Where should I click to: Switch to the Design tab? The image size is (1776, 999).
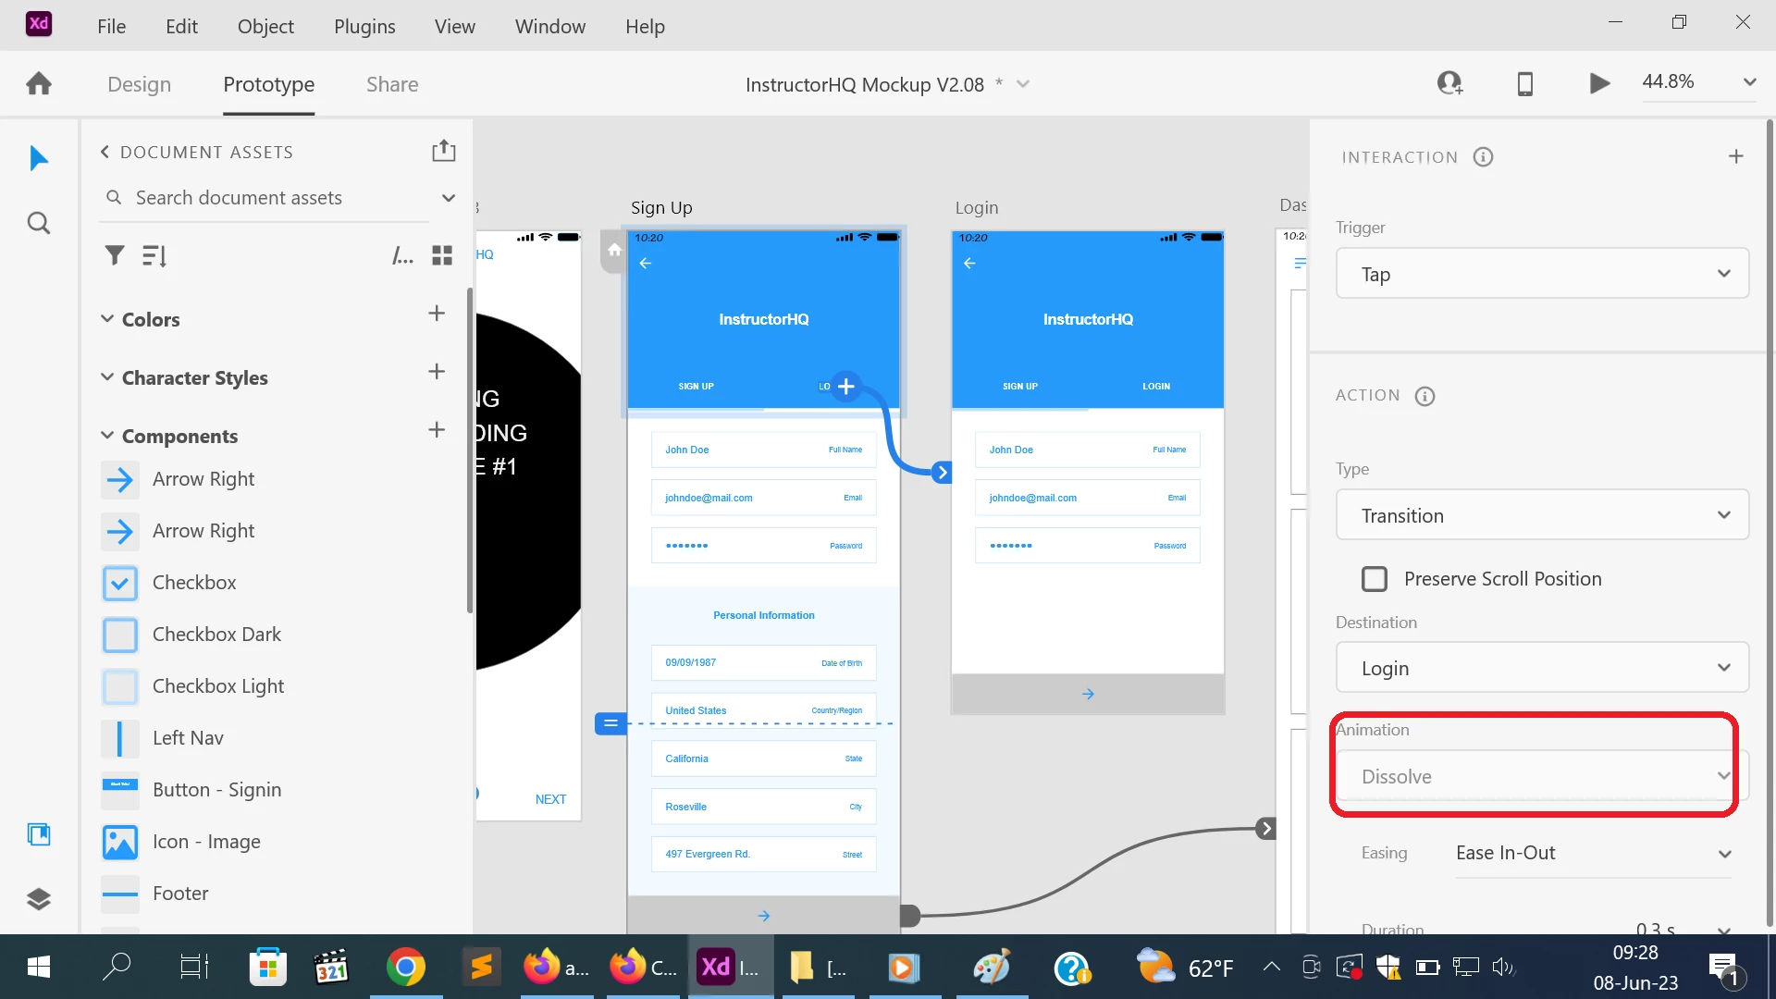click(x=139, y=84)
